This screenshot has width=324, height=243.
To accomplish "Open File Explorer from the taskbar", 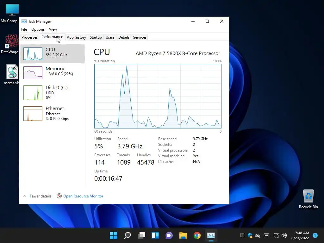I will [x=183, y=235].
